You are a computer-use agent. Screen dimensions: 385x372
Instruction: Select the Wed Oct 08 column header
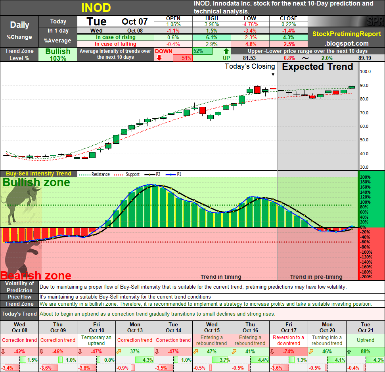[19, 328]
